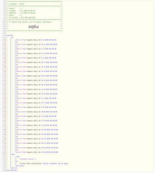Image resolution: width=155 pixels, height=173 pixels.
Task: Click the speech bubble icon before Send PUSH notification
Action: coord(21,163)
